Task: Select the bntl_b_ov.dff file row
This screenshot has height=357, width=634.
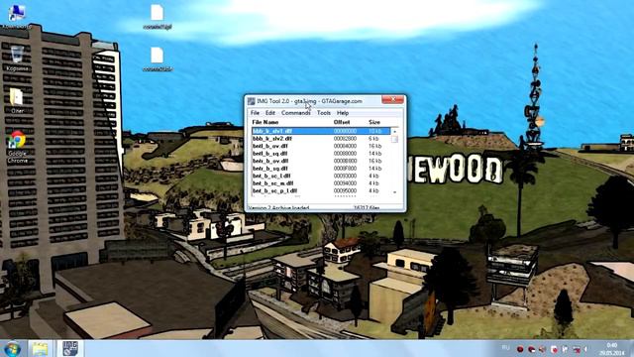Action: pyautogui.click(x=321, y=146)
